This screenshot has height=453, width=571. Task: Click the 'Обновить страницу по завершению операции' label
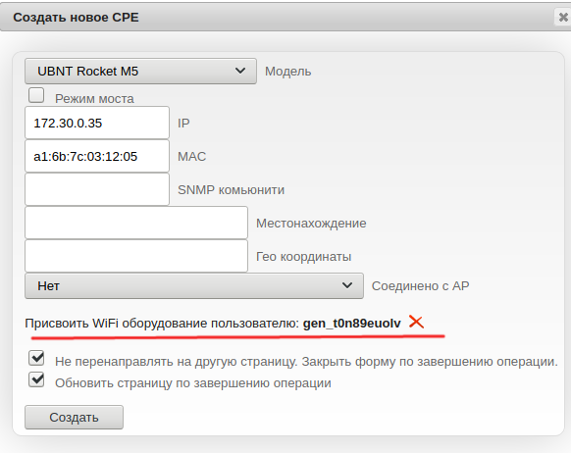(193, 383)
